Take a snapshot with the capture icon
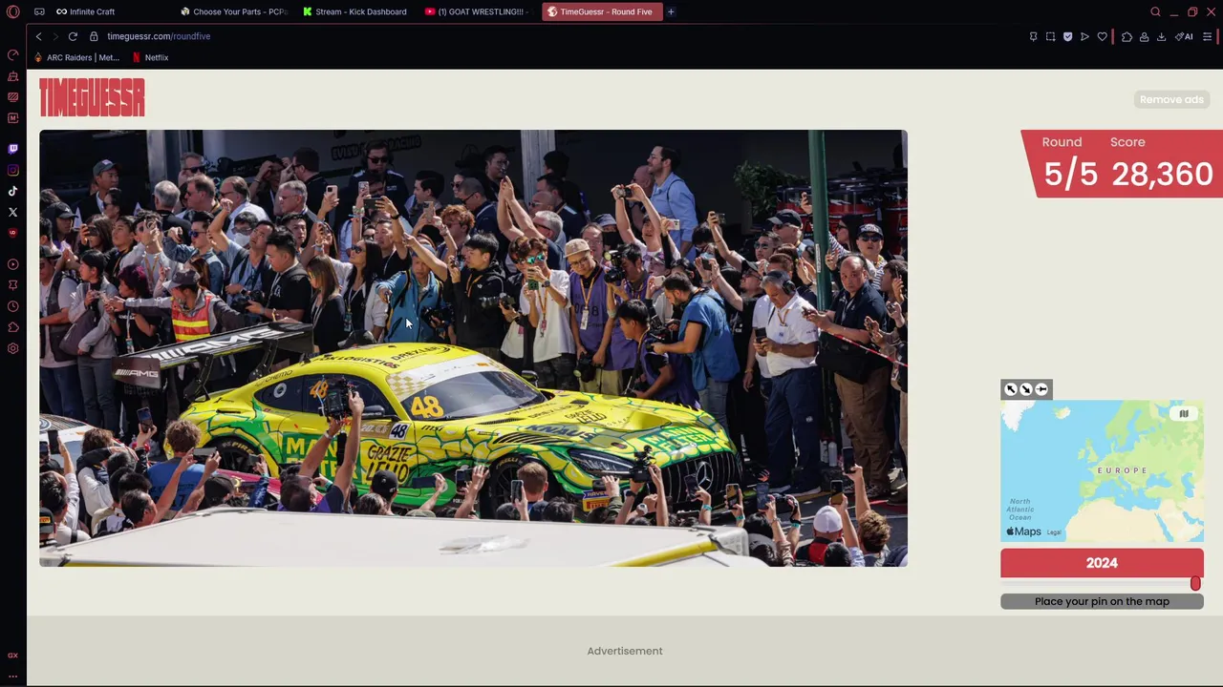Image resolution: width=1223 pixels, height=687 pixels. click(x=1050, y=36)
